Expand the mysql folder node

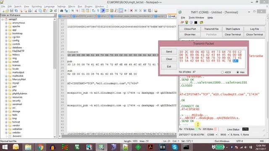click(6, 83)
